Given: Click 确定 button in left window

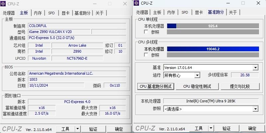Looking at the screenshot, I should 119,129.
